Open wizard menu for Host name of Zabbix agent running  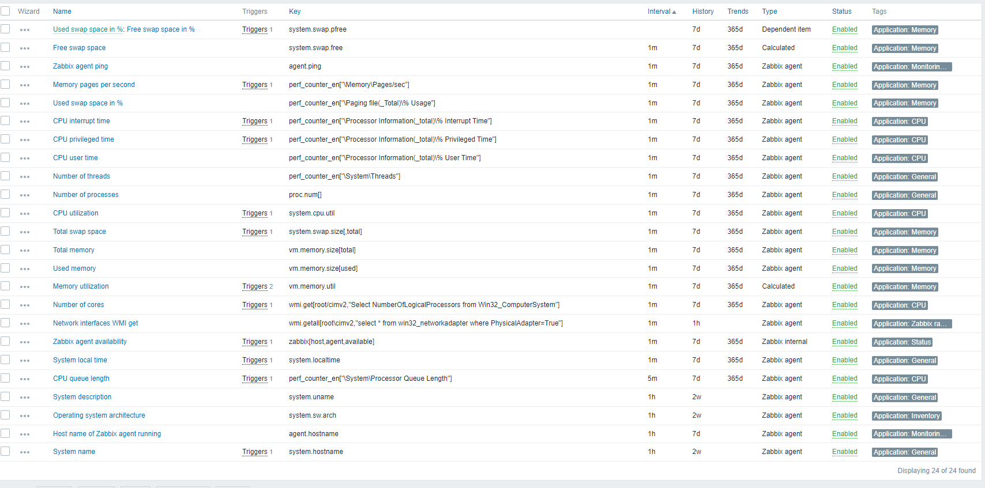click(x=25, y=434)
